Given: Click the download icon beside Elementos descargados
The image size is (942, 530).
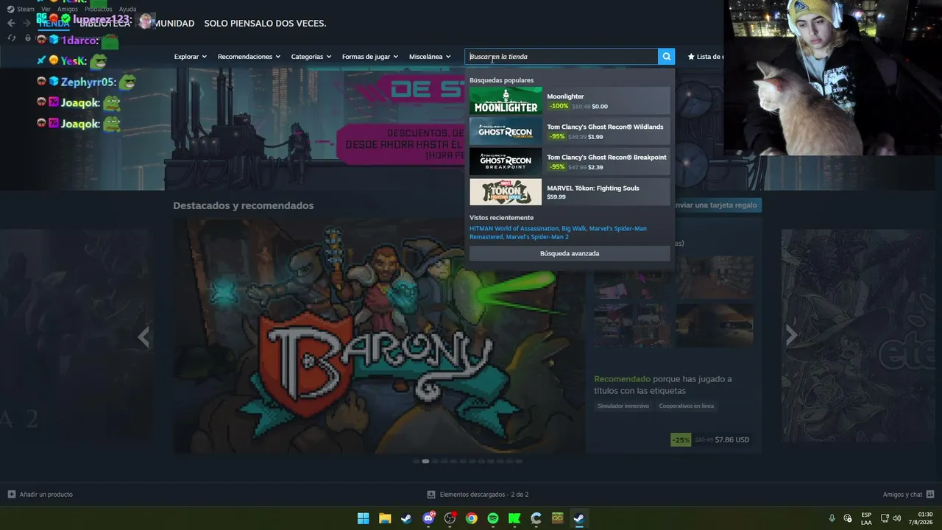Looking at the screenshot, I should coord(431,495).
